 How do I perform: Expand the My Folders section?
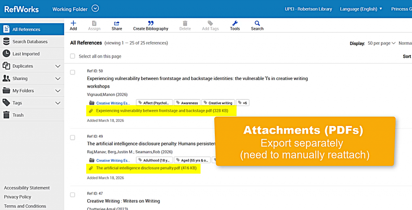click(58, 91)
